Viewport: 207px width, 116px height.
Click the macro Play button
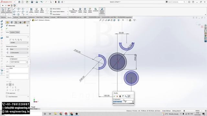click(x=3, y=5)
